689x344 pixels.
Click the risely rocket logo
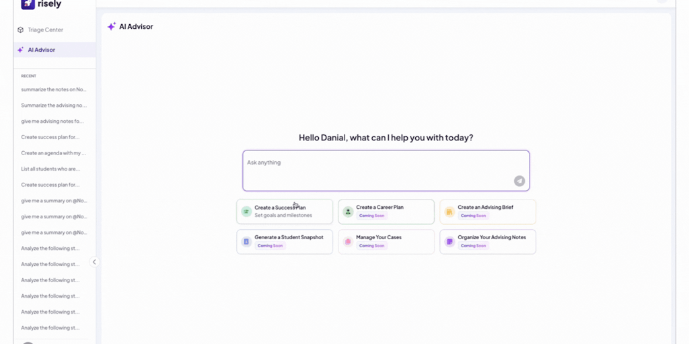(x=28, y=4)
